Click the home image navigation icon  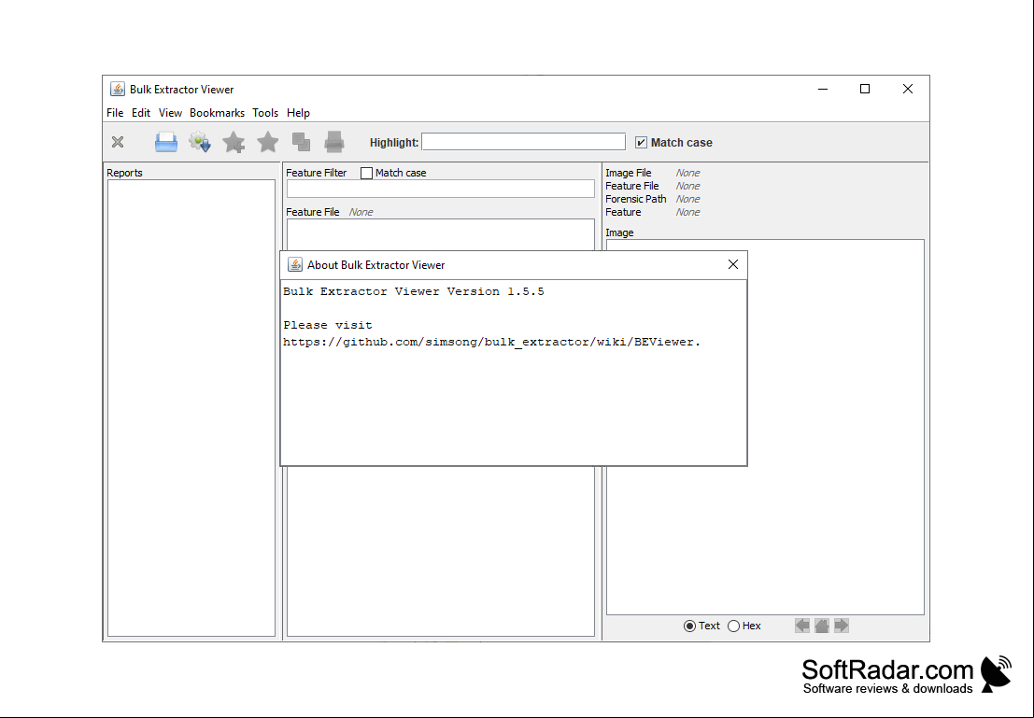click(x=822, y=626)
